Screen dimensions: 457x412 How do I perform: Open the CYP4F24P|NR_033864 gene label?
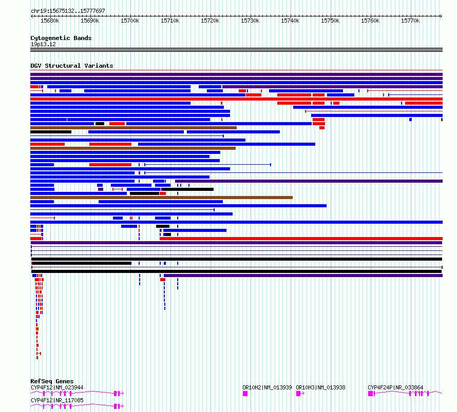pyautogui.click(x=395, y=387)
